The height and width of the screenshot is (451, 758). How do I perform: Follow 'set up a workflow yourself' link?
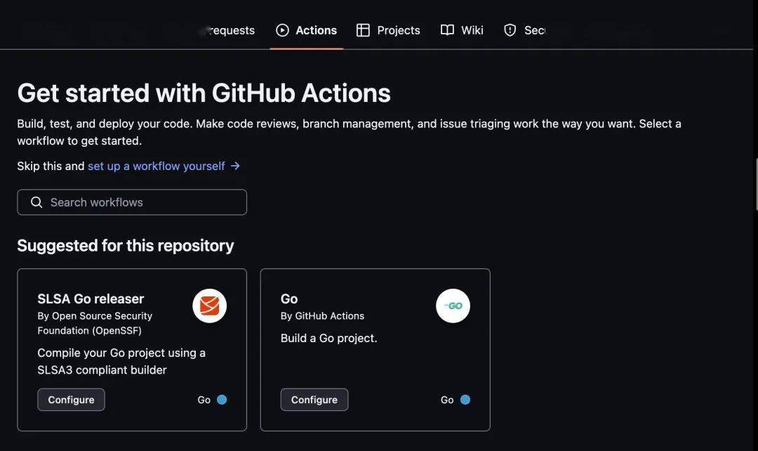pos(156,166)
